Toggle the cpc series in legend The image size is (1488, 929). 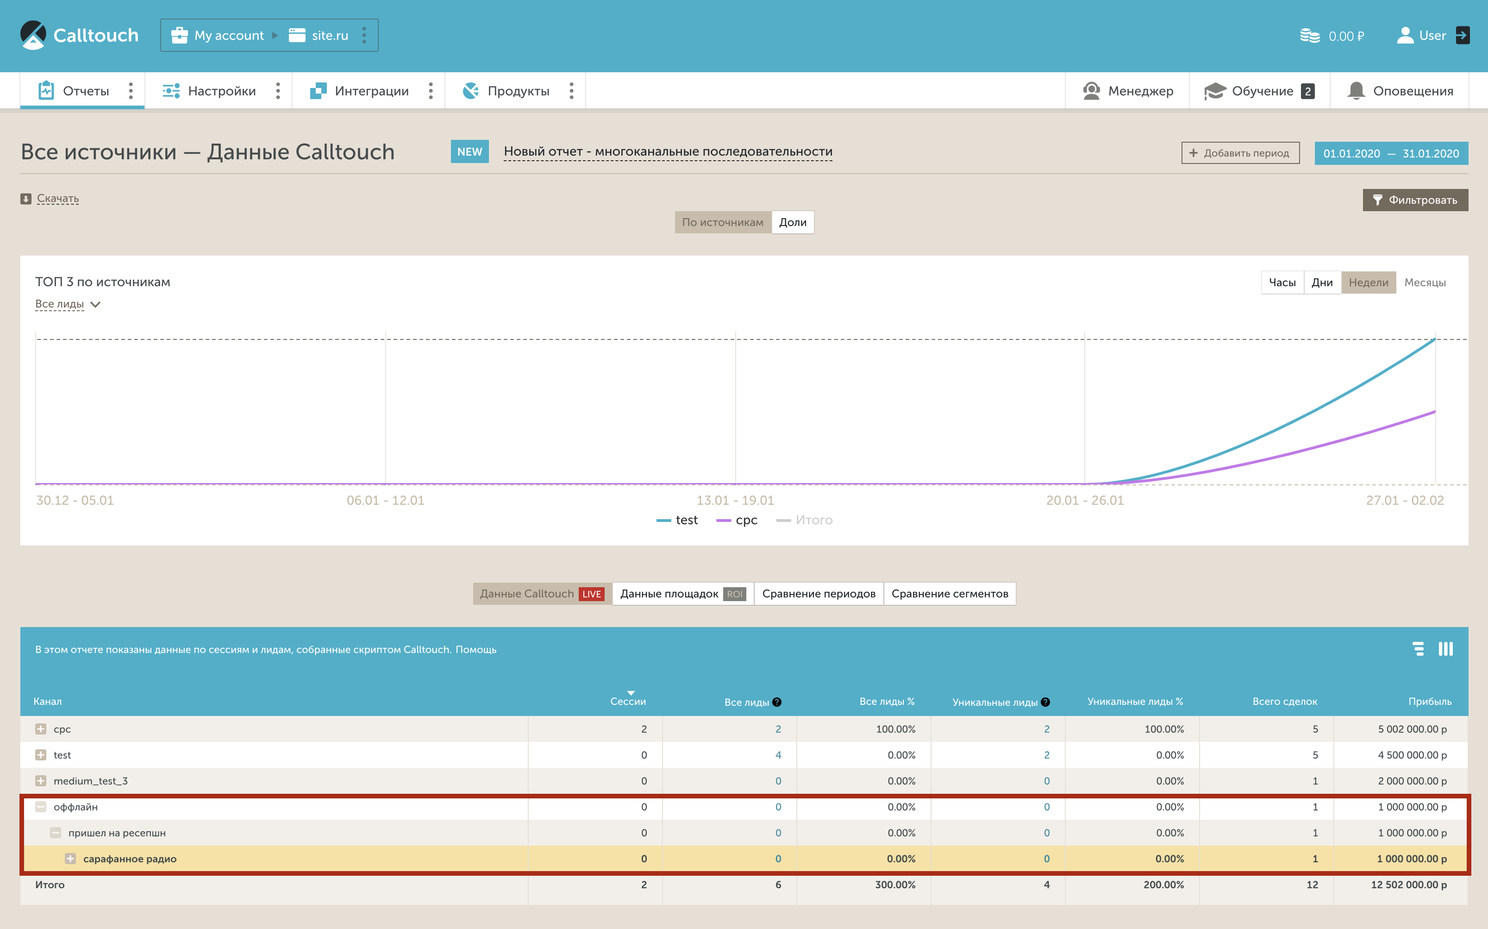click(x=737, y=521)
